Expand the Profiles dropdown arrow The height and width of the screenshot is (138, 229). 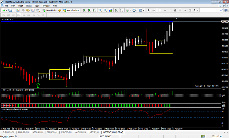click(13, 10)
